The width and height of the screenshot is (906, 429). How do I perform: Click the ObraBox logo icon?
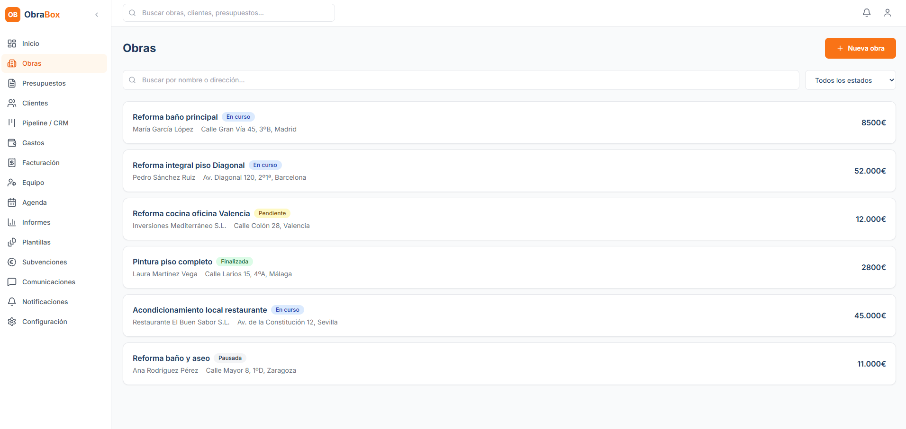tap(13, 15)
